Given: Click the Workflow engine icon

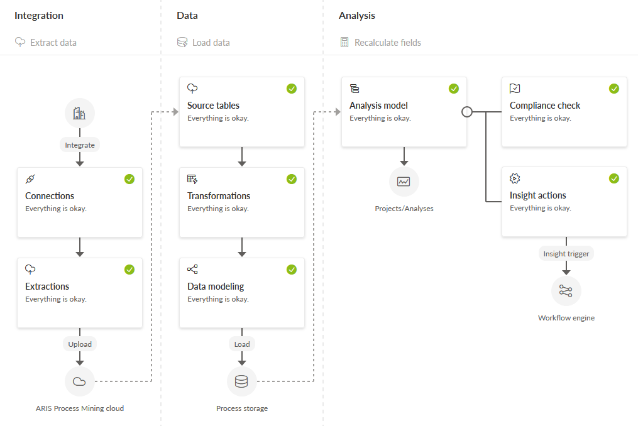Looking at the screenshot, I should 566,291.
